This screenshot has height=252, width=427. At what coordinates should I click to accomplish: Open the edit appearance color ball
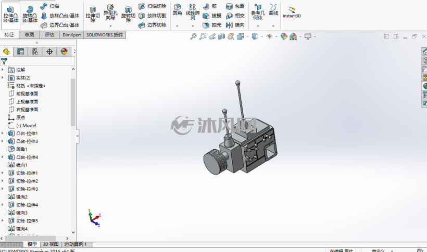click(284, 36)
